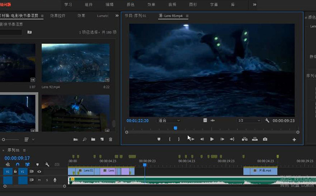Open source monitor wrench settings
The image size is (316, 196).
coord(267,121)
